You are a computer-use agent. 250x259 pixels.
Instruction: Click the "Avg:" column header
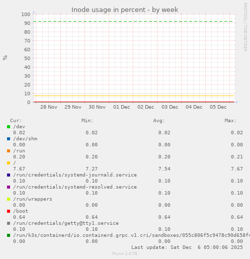159,121
